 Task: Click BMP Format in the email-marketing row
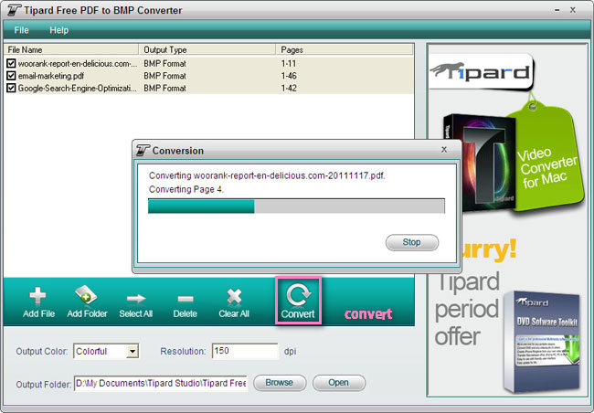[x=164, y=76]
